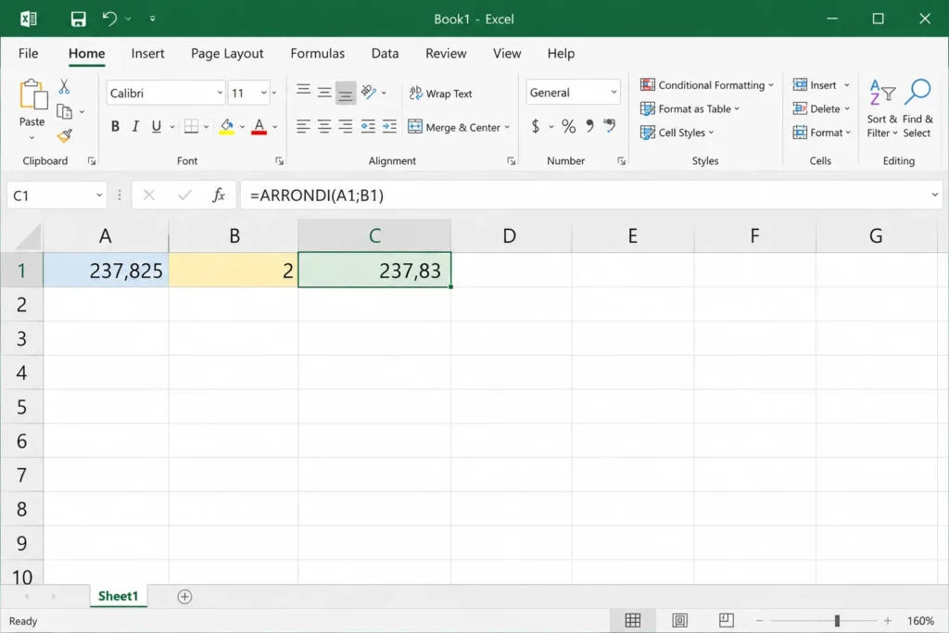The image size is (949, 633).
Task: Apply Percent Style format
Action: 568,126
